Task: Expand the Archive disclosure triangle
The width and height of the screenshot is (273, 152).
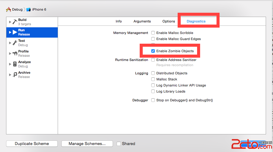Action: click(x=10, y=75)
